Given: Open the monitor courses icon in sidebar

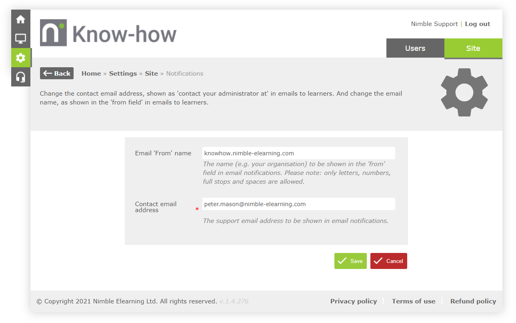Looking at the screenshot, I should coord(20,38).
